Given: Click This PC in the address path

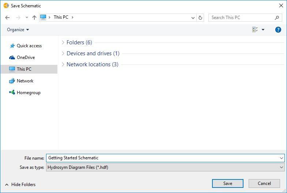Looking at the screenshot, I should [61, 17].
